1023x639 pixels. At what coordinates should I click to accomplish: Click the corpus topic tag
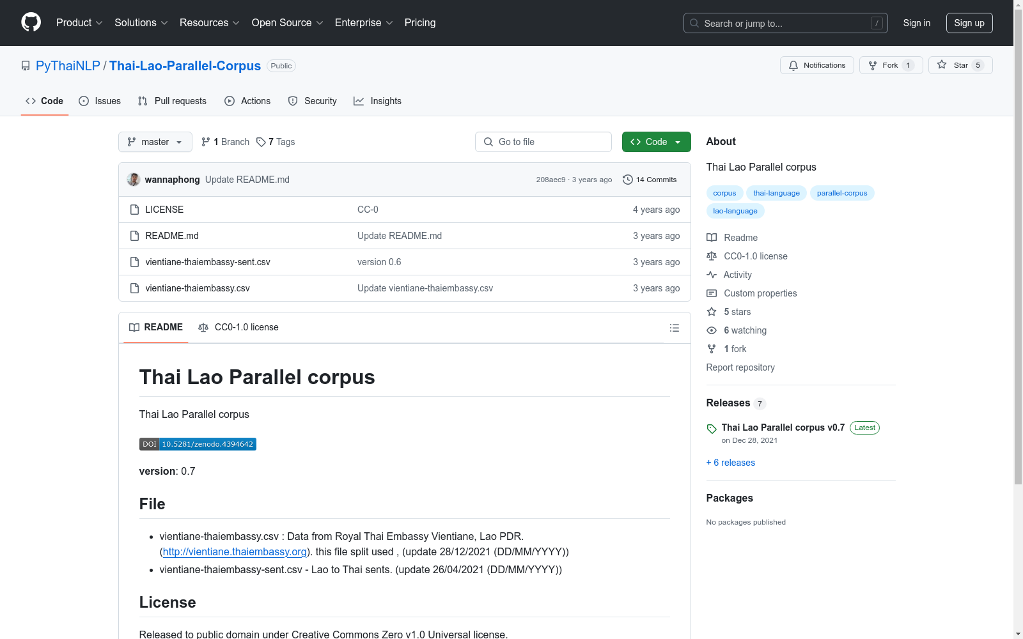[x=724, y=193]
